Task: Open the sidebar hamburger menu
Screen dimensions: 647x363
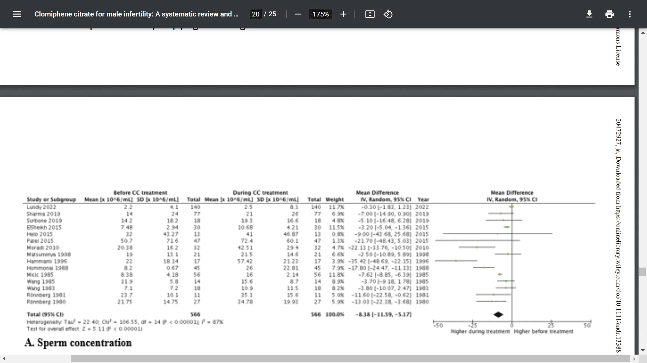Action: [x=17, y=14]
